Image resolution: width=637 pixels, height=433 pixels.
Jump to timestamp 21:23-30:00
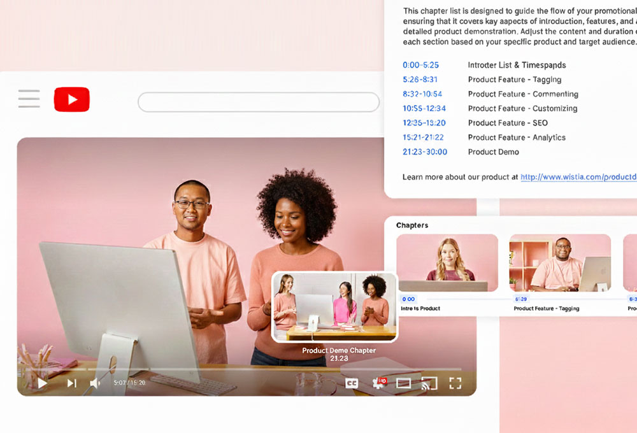424,152
